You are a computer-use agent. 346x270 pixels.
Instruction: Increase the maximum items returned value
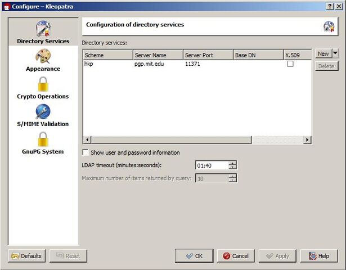pos(232,177)
